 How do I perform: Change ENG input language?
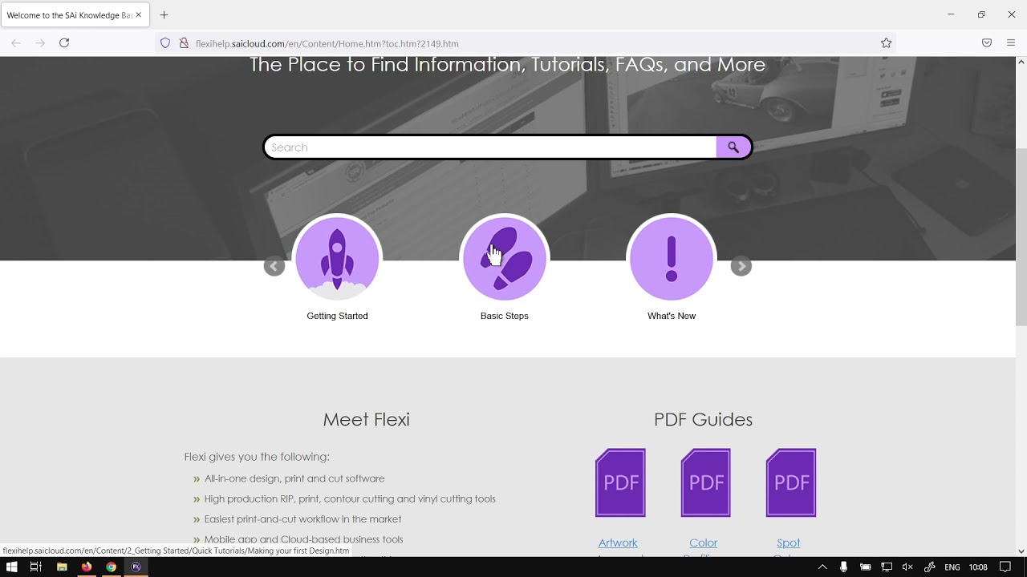952,567
